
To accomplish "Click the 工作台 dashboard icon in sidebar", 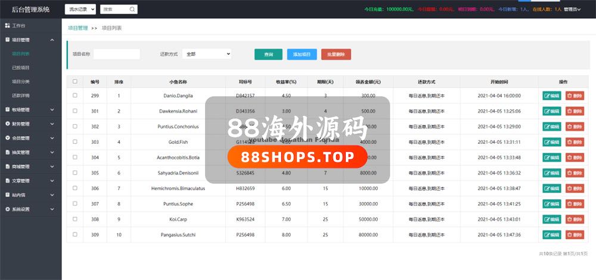I will click(x=7, y=26).
